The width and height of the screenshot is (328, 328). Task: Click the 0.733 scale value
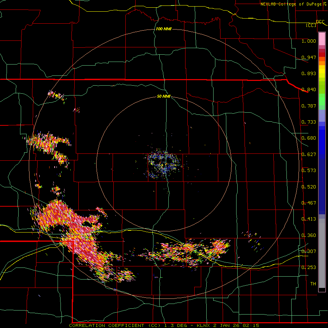pyautogui.click(x=309, y=122)
